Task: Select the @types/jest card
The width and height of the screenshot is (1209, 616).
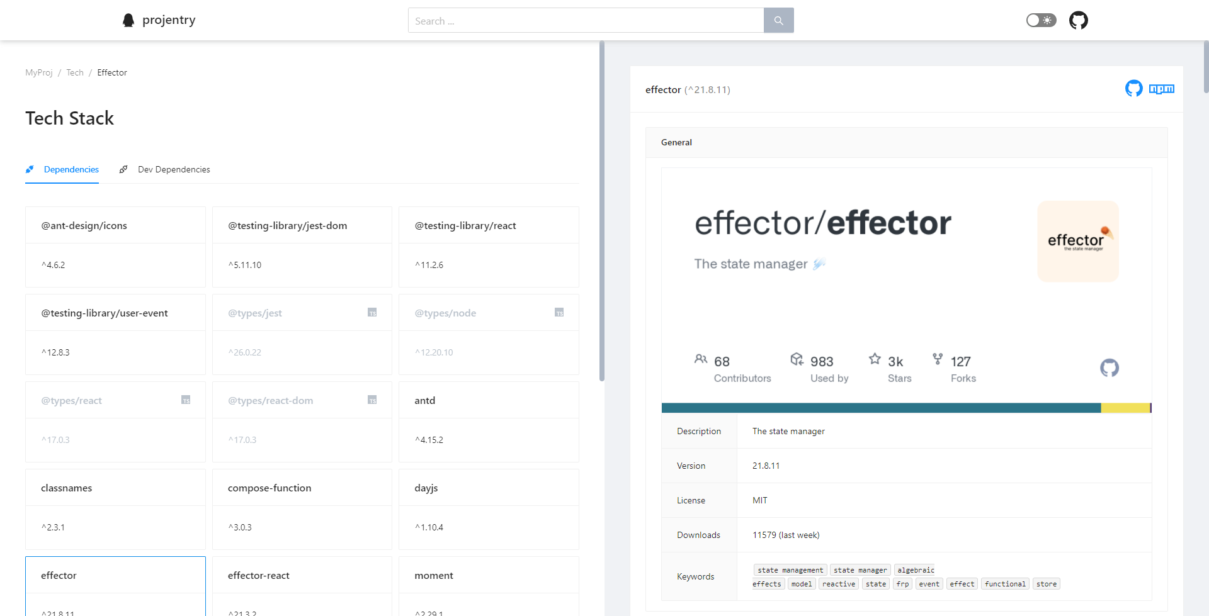Action: point(302,334)
